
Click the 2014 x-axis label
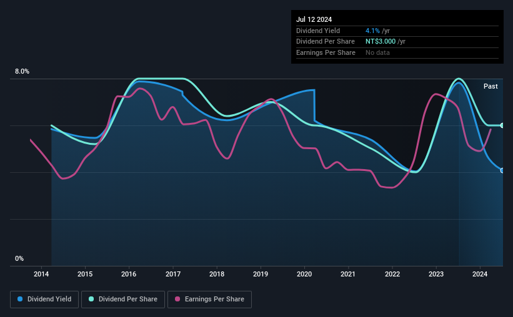(41, 274)
